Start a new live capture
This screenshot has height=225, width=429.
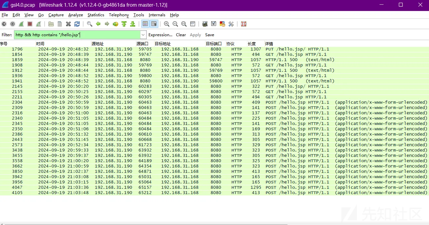(x=21, y=24)
